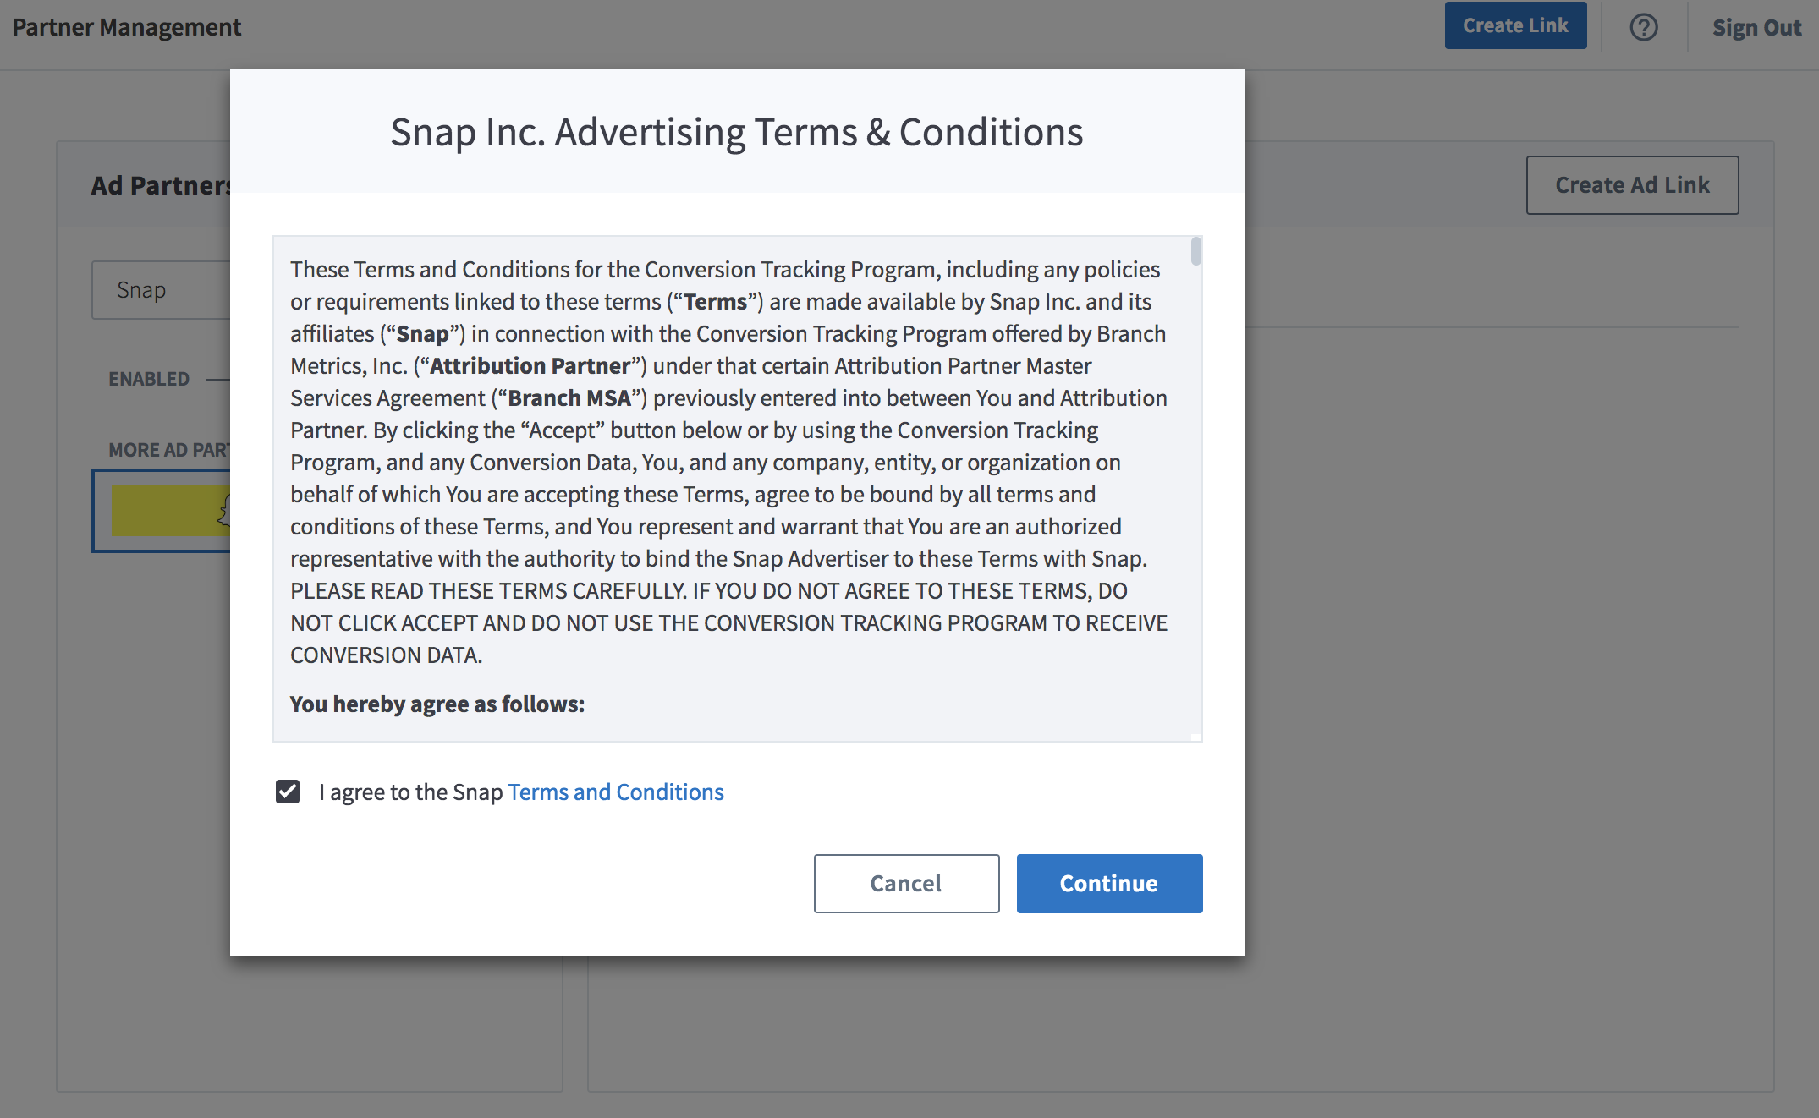Click the Partner Management page title

pyautogui.click(x=127, y=28)
